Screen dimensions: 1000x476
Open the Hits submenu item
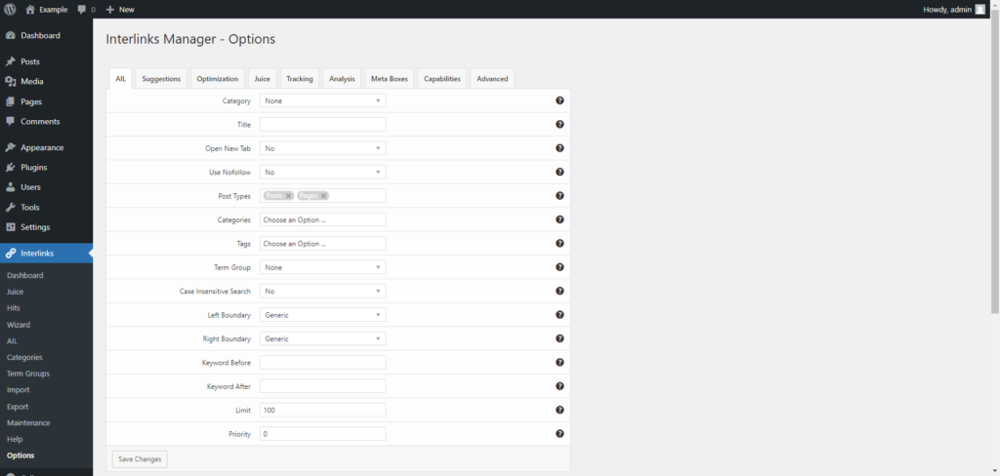pos(14,308)
